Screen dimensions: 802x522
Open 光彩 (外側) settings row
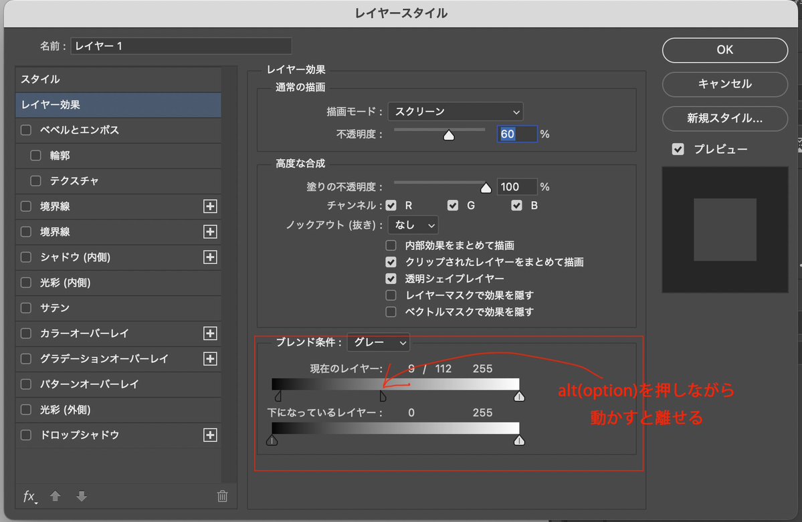point(118,410)
